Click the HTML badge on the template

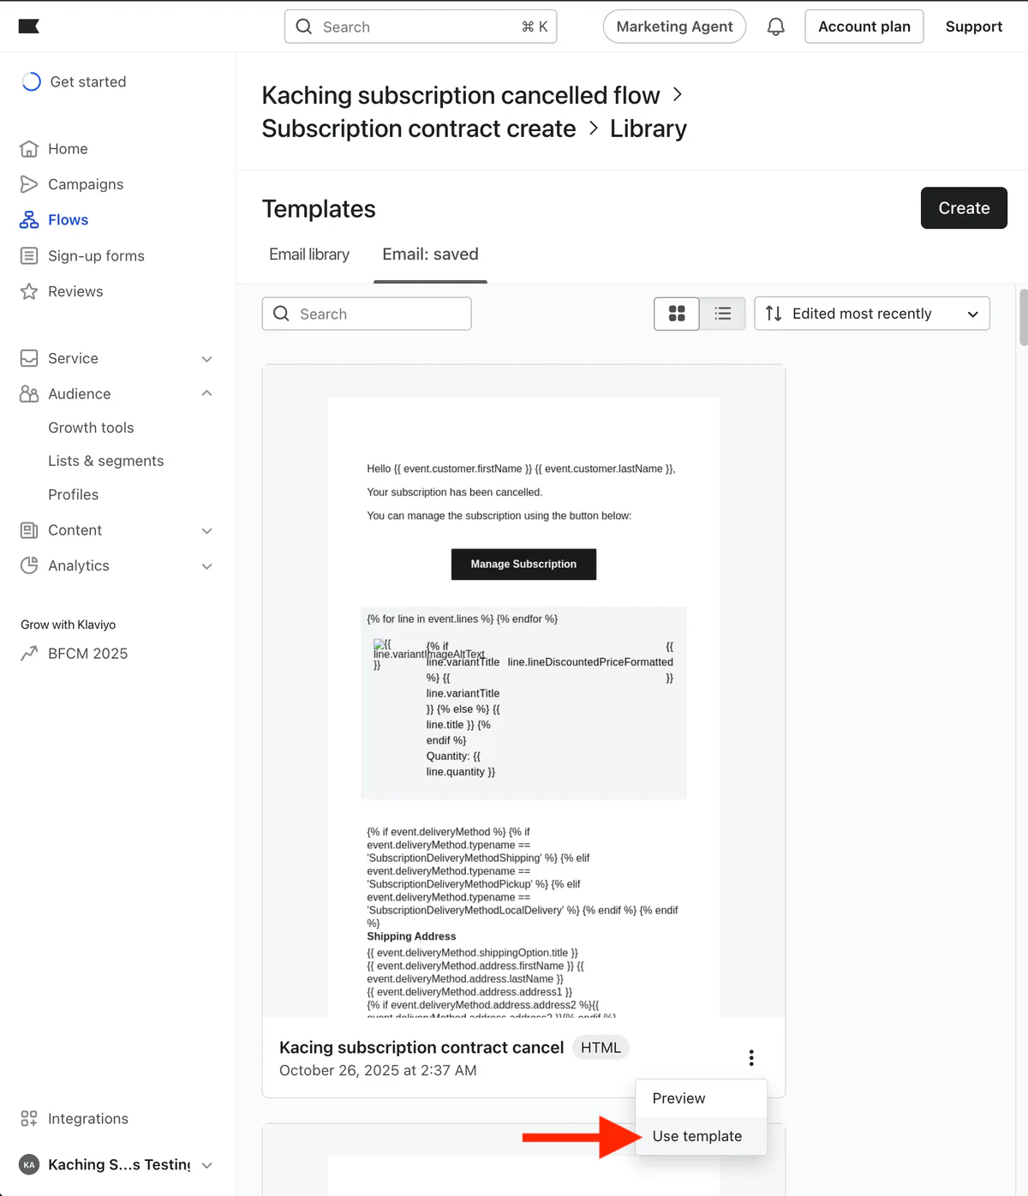point(601,1048)
